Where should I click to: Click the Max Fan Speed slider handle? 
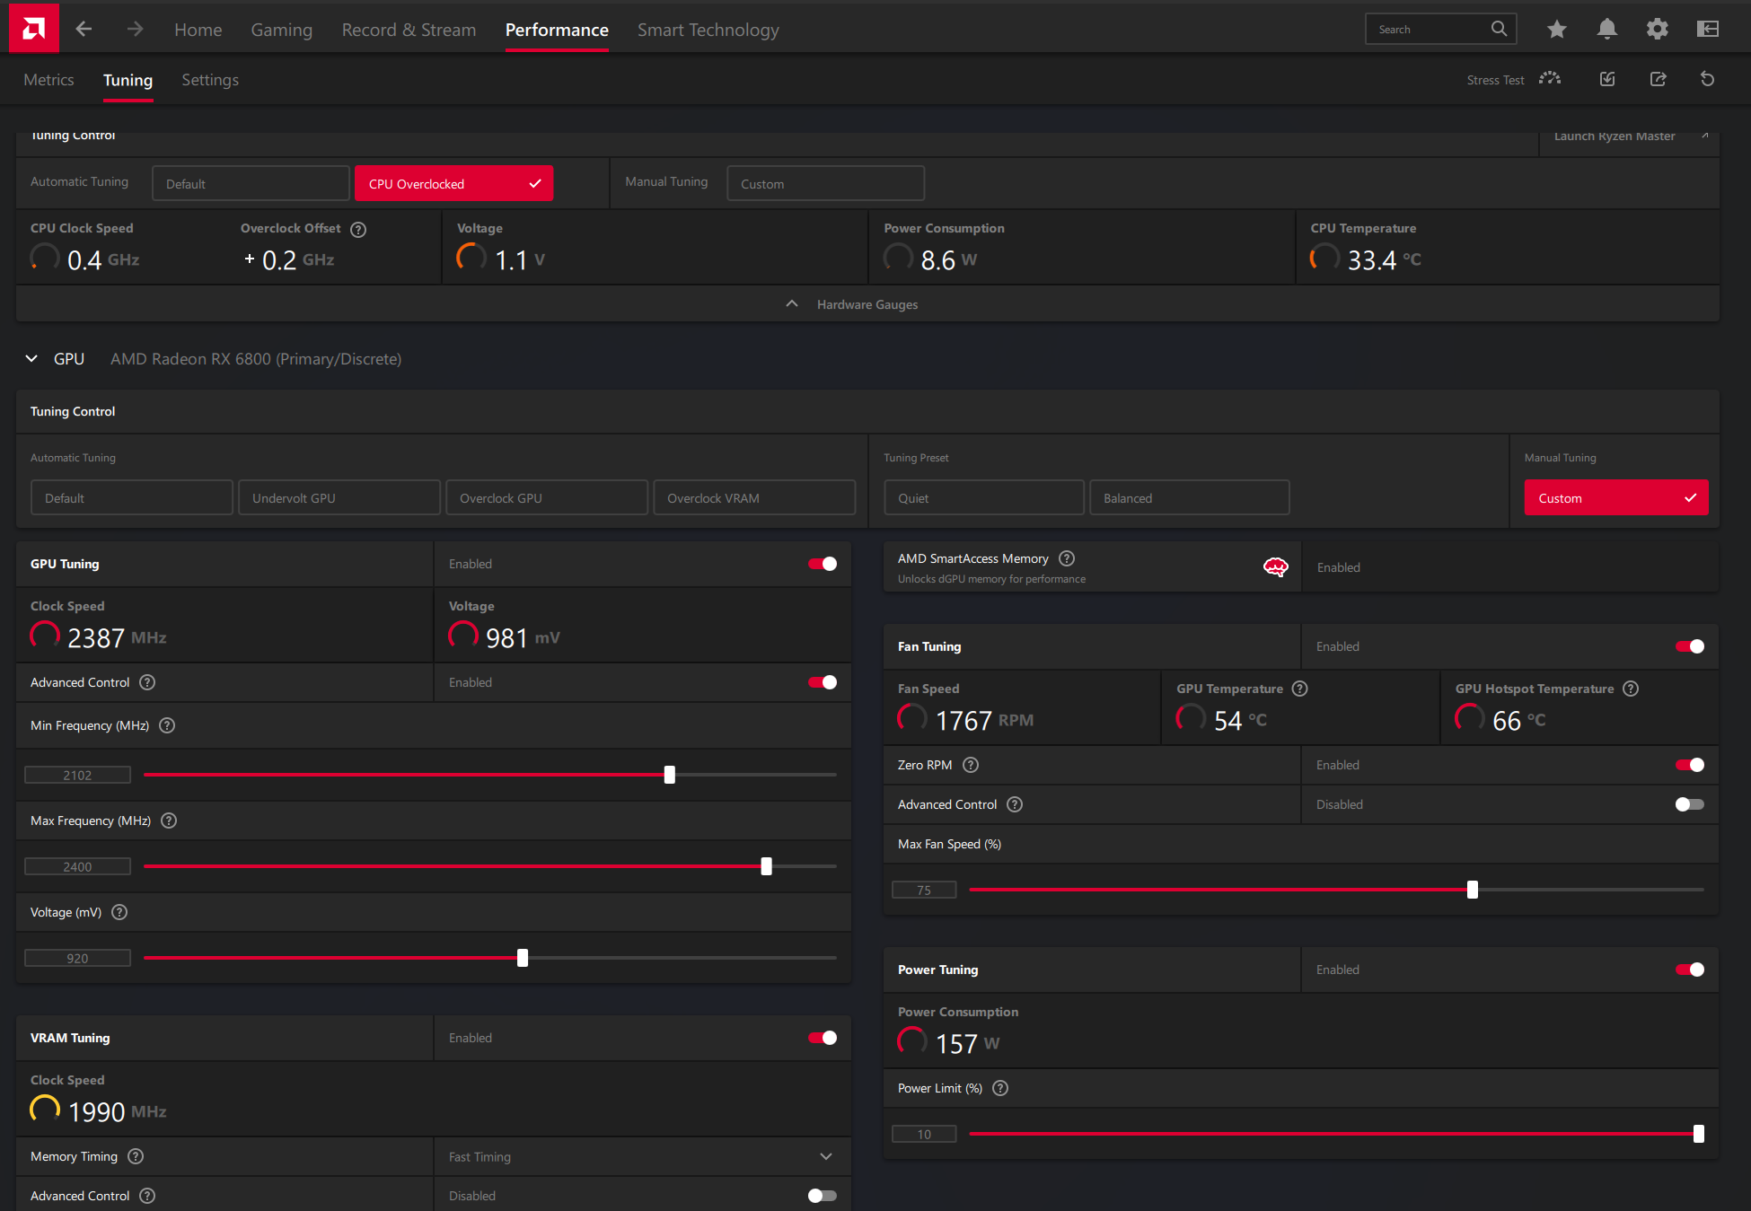pyautogui.click(x=1472, y=890)
